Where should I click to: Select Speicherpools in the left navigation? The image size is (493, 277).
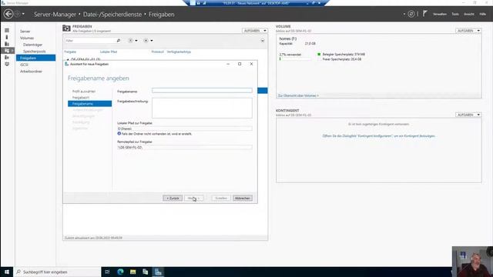(34, 52)
